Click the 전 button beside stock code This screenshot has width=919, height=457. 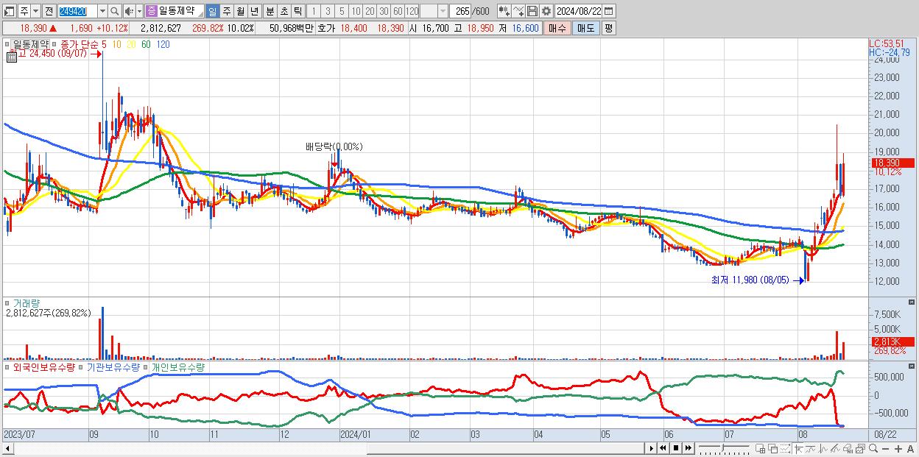[49, 11]
